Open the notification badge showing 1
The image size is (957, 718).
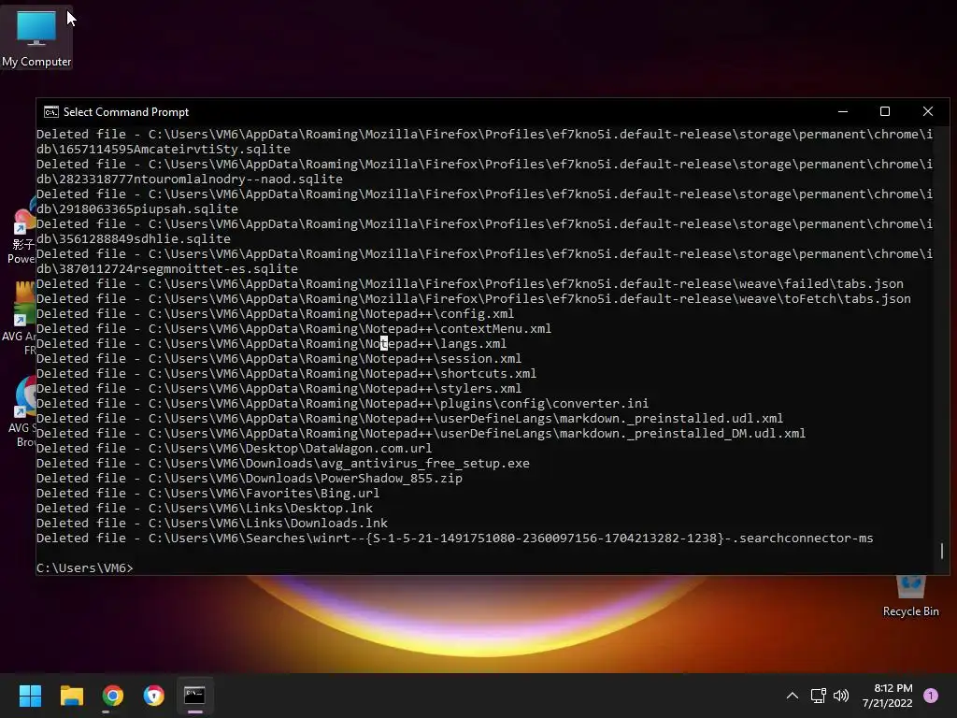[x=931, y=696]
